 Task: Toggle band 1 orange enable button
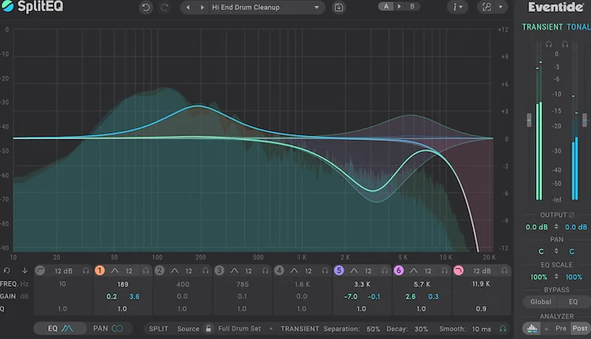click(x=100, y=271)
